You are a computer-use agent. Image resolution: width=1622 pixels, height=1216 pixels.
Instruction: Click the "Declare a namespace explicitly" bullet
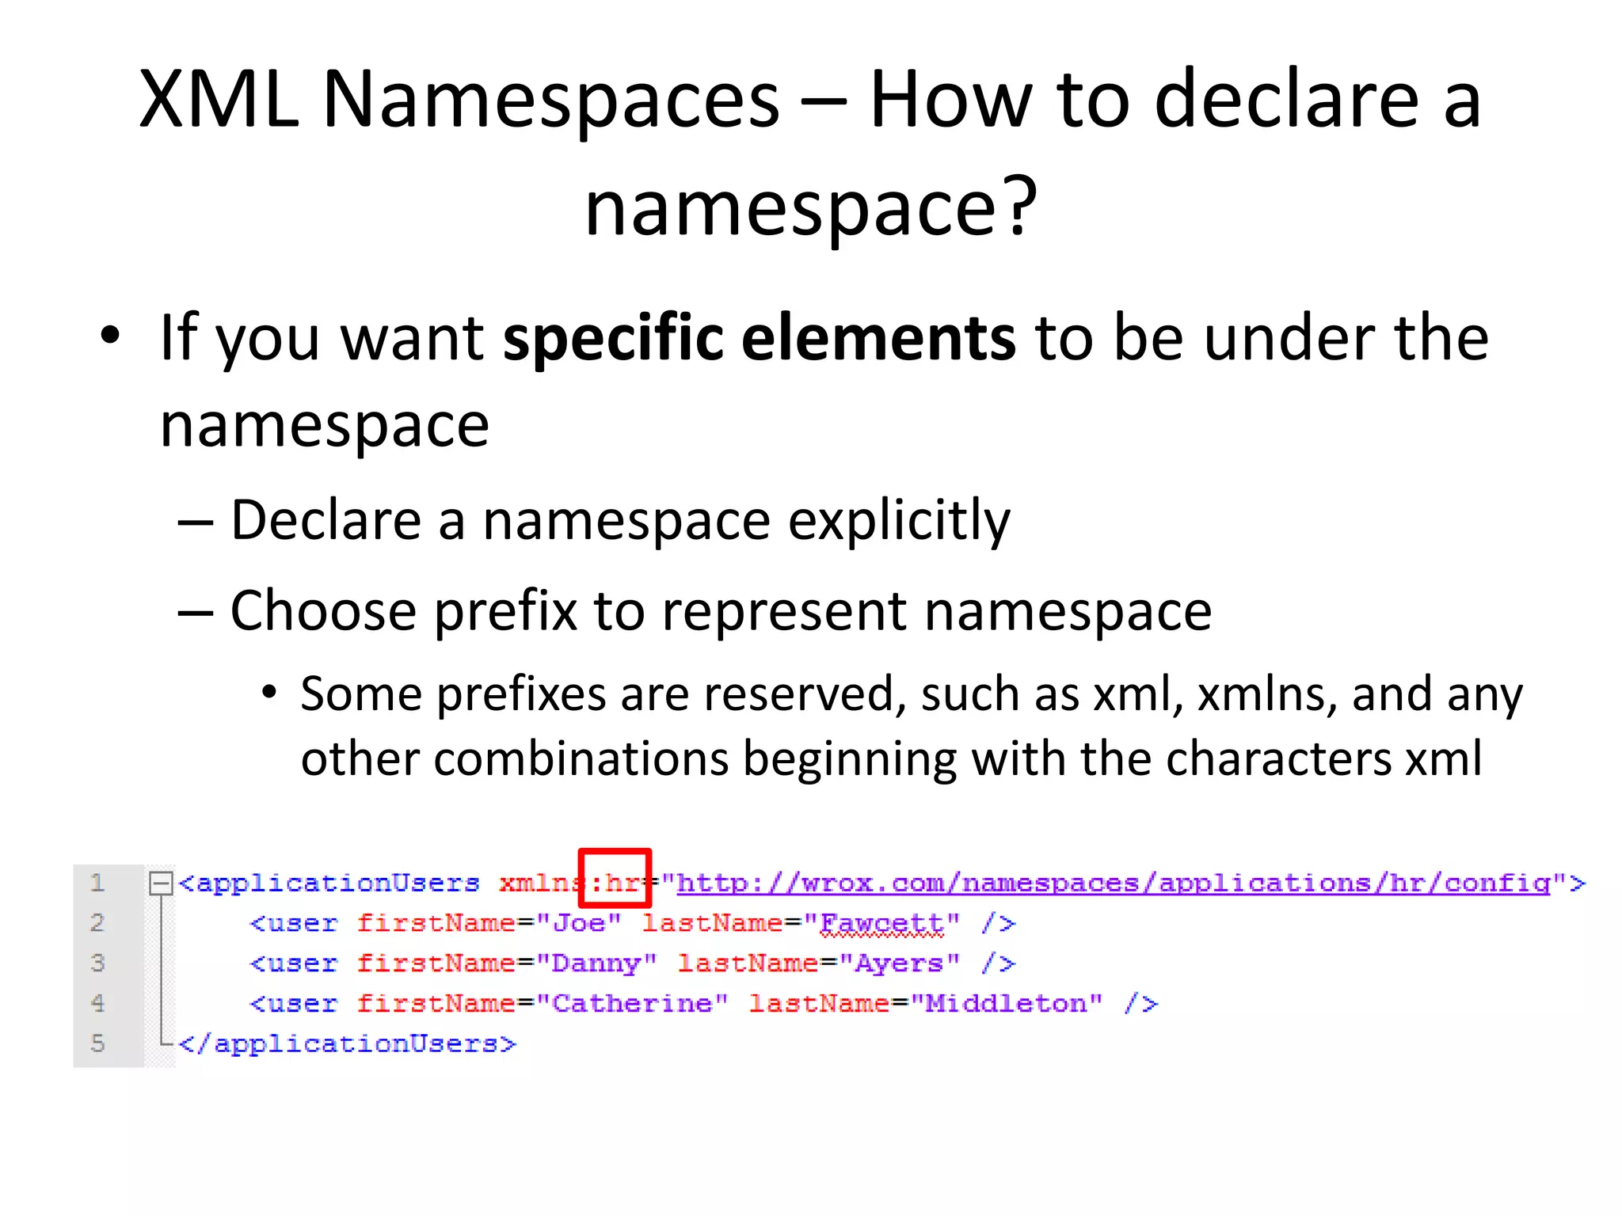pyautogui.click(x=620, y=521)
